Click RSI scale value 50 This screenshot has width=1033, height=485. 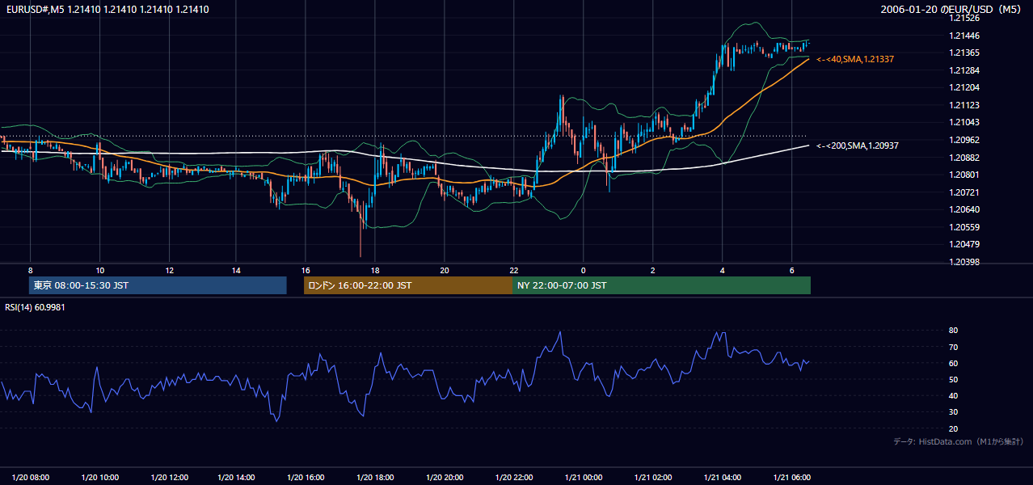954,379
